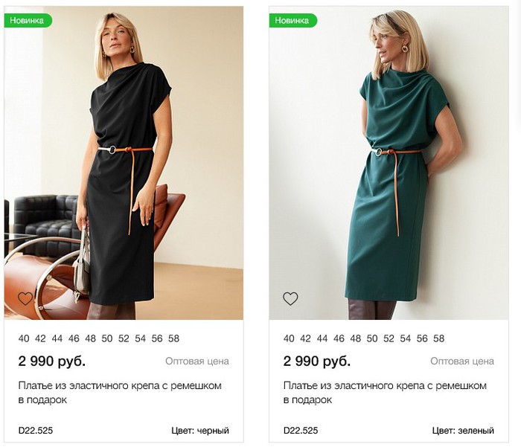Open the black dress product photo

[124, 164]
